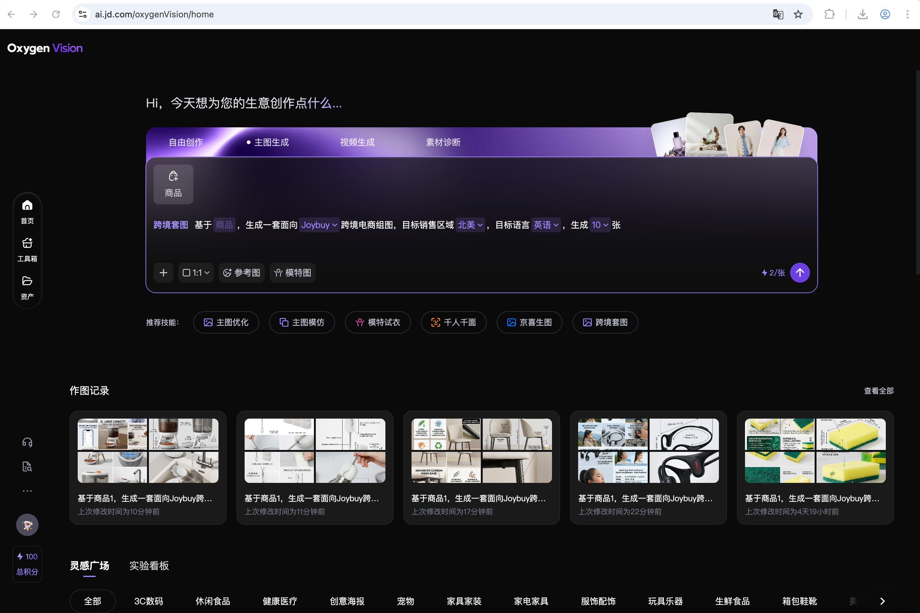
Task: Click the user avatar icon in sidebar
Action: tap(27, 524)
